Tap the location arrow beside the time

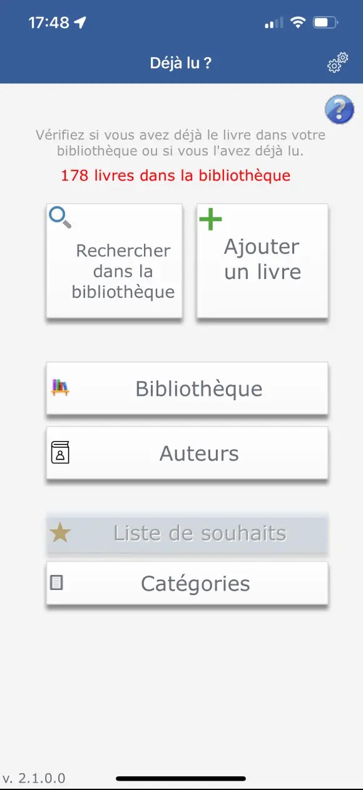pos(80,23)
